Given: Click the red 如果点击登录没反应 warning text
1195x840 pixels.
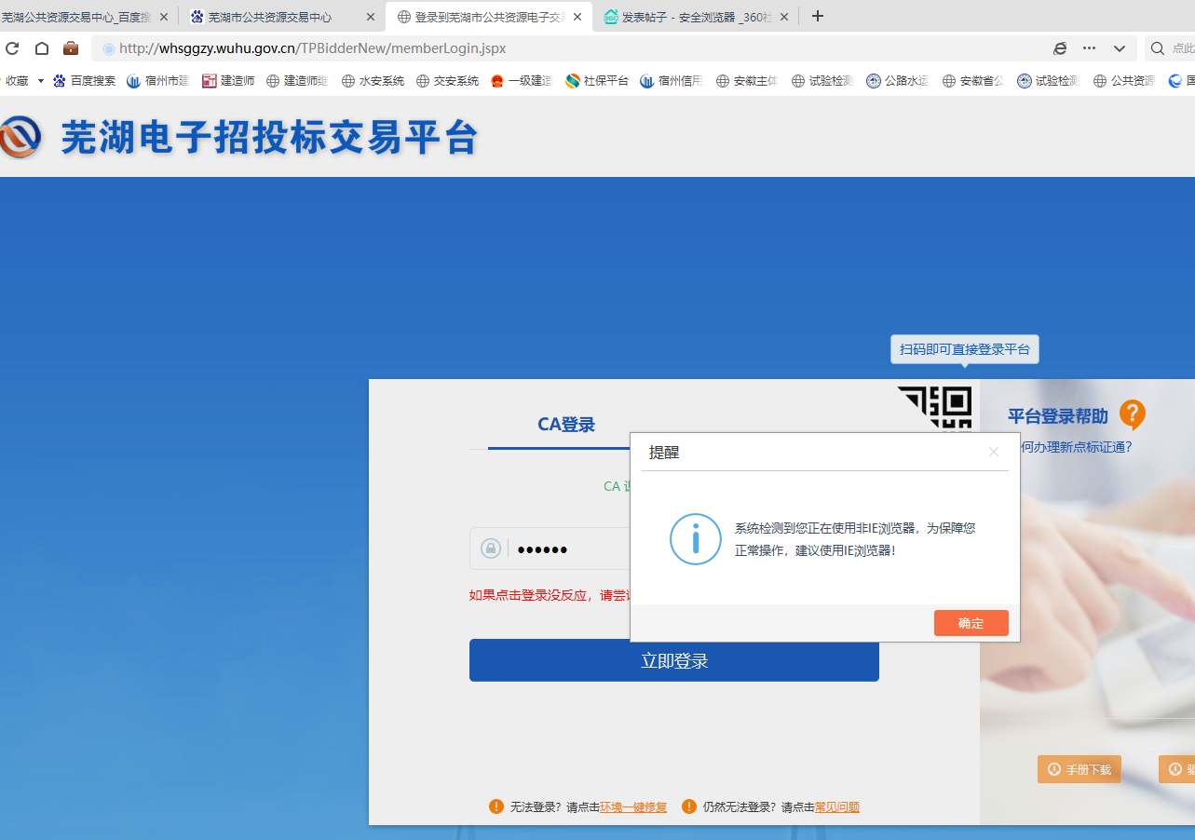Looking at the screenshot, I should (x=550, y=595).
